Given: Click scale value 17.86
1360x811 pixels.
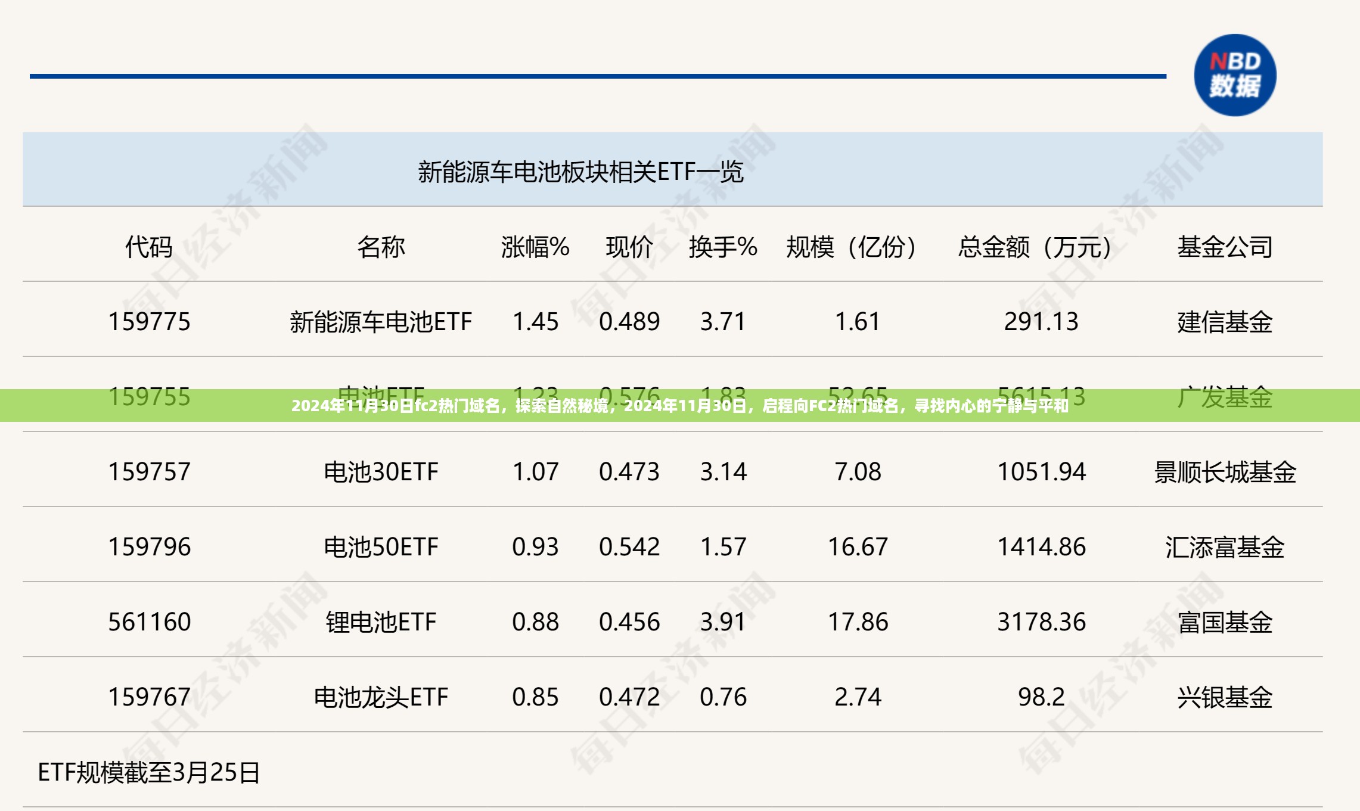Looking at the screenshot, I should 857,622.
